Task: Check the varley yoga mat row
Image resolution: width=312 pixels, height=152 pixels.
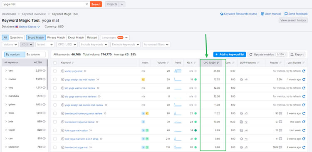Action: [x=55, y=71]
